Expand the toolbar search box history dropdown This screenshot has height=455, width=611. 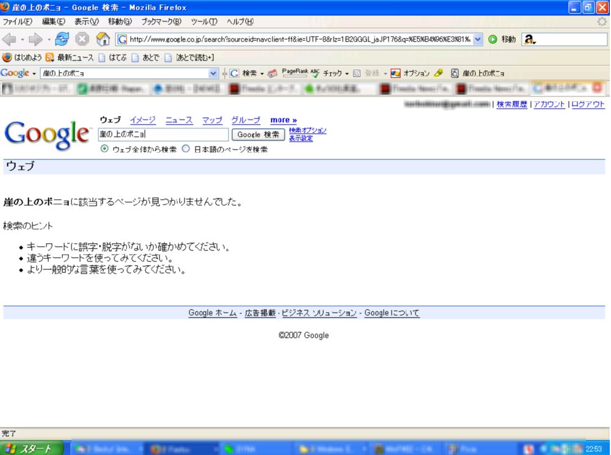pos(213,73)
